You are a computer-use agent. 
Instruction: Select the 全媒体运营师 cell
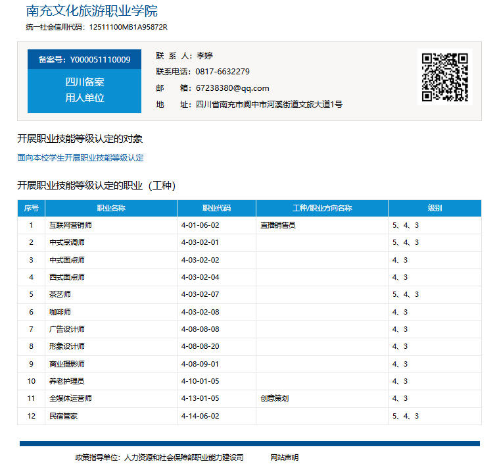[x=111, y=399]
